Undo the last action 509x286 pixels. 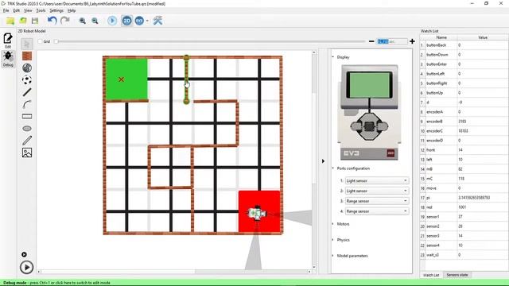pyautogui.click(x=52, y=21)
